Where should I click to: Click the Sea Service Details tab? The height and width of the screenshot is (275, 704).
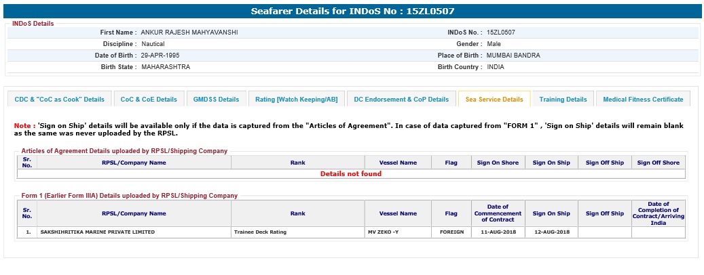(x=494, y=100)
